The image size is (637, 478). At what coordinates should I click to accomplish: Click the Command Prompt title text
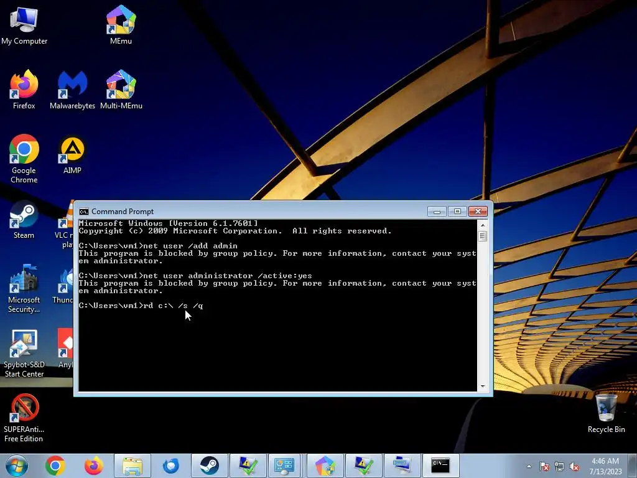(x=123, y=212)
